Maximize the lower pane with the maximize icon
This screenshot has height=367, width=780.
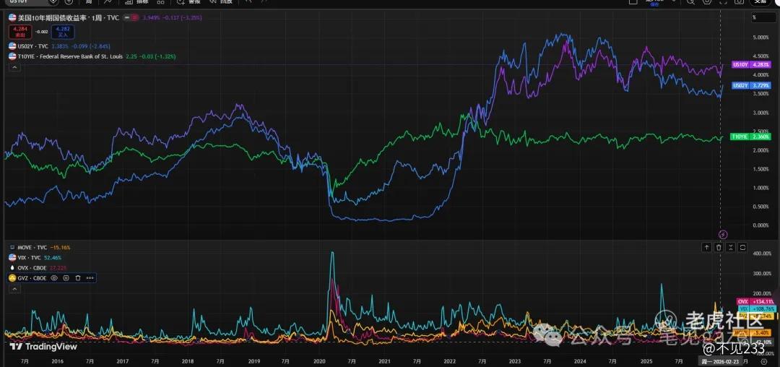[x=742, y=246]
